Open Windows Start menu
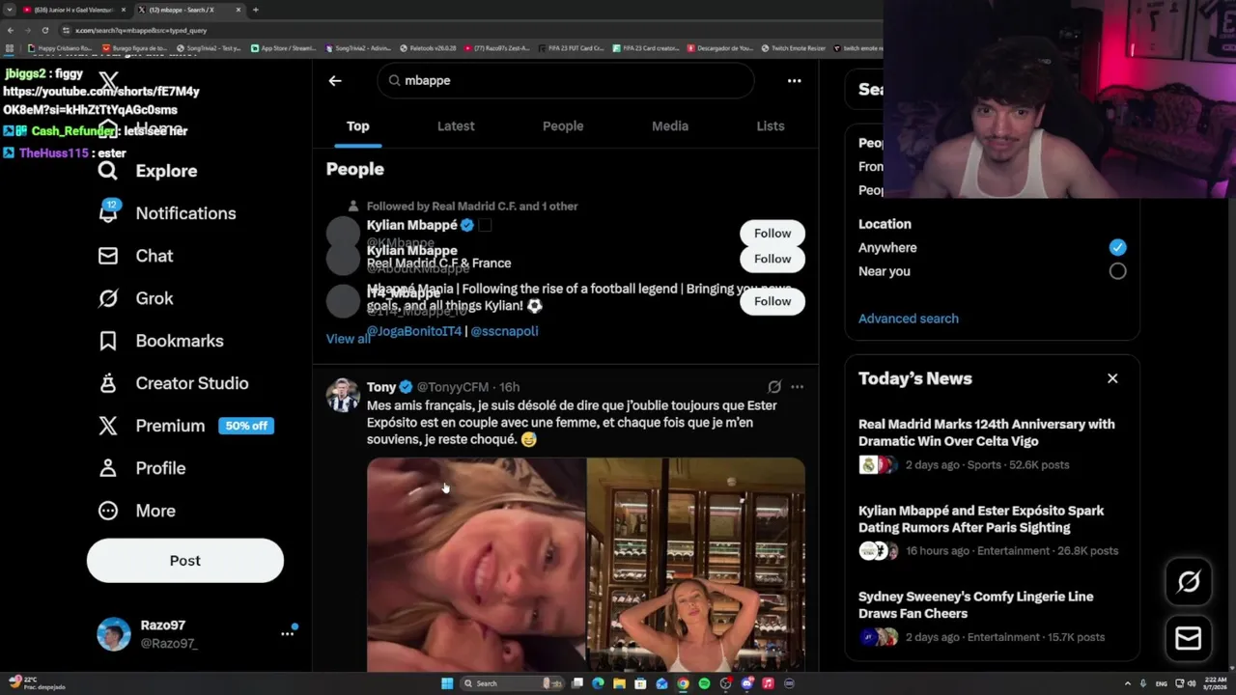Screen dimensions: 1236x695 coord(447,683)
